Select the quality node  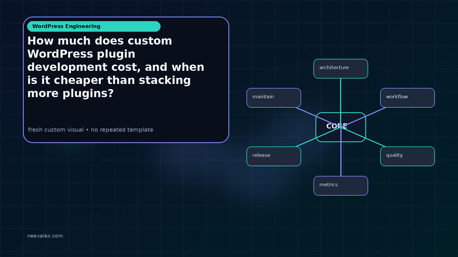407,156
